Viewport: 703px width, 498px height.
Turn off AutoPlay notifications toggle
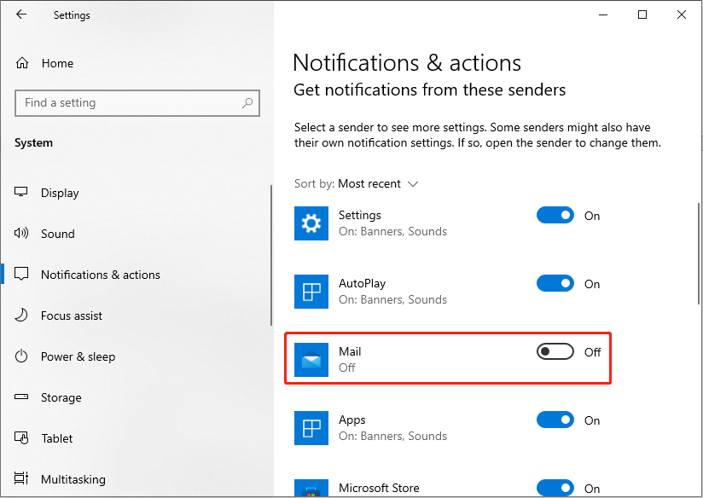[x=555, y=283]
